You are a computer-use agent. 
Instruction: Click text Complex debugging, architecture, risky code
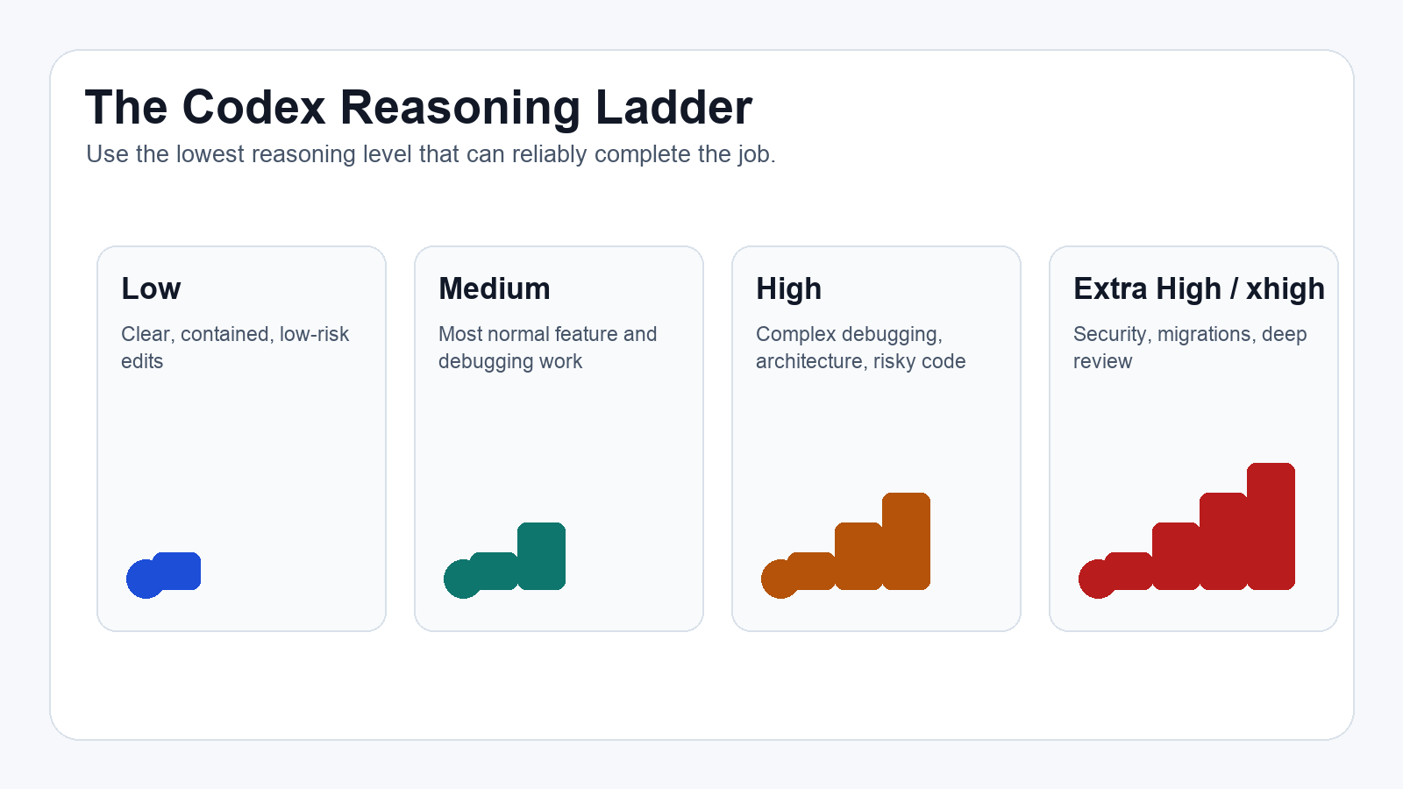click(860, 347)
